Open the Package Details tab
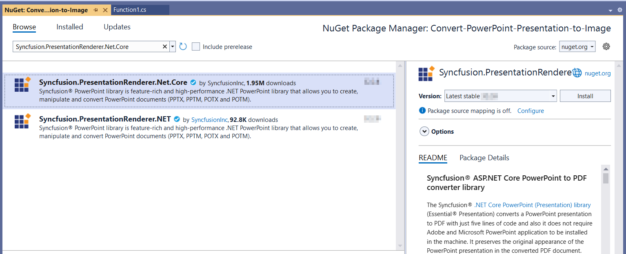 (x=484, y=158)
